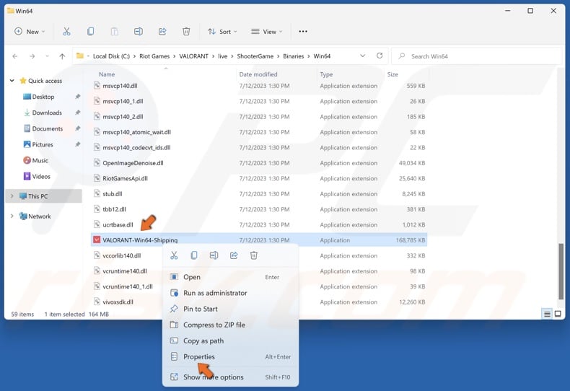Open the See more three-dots menu

point(303,32)
